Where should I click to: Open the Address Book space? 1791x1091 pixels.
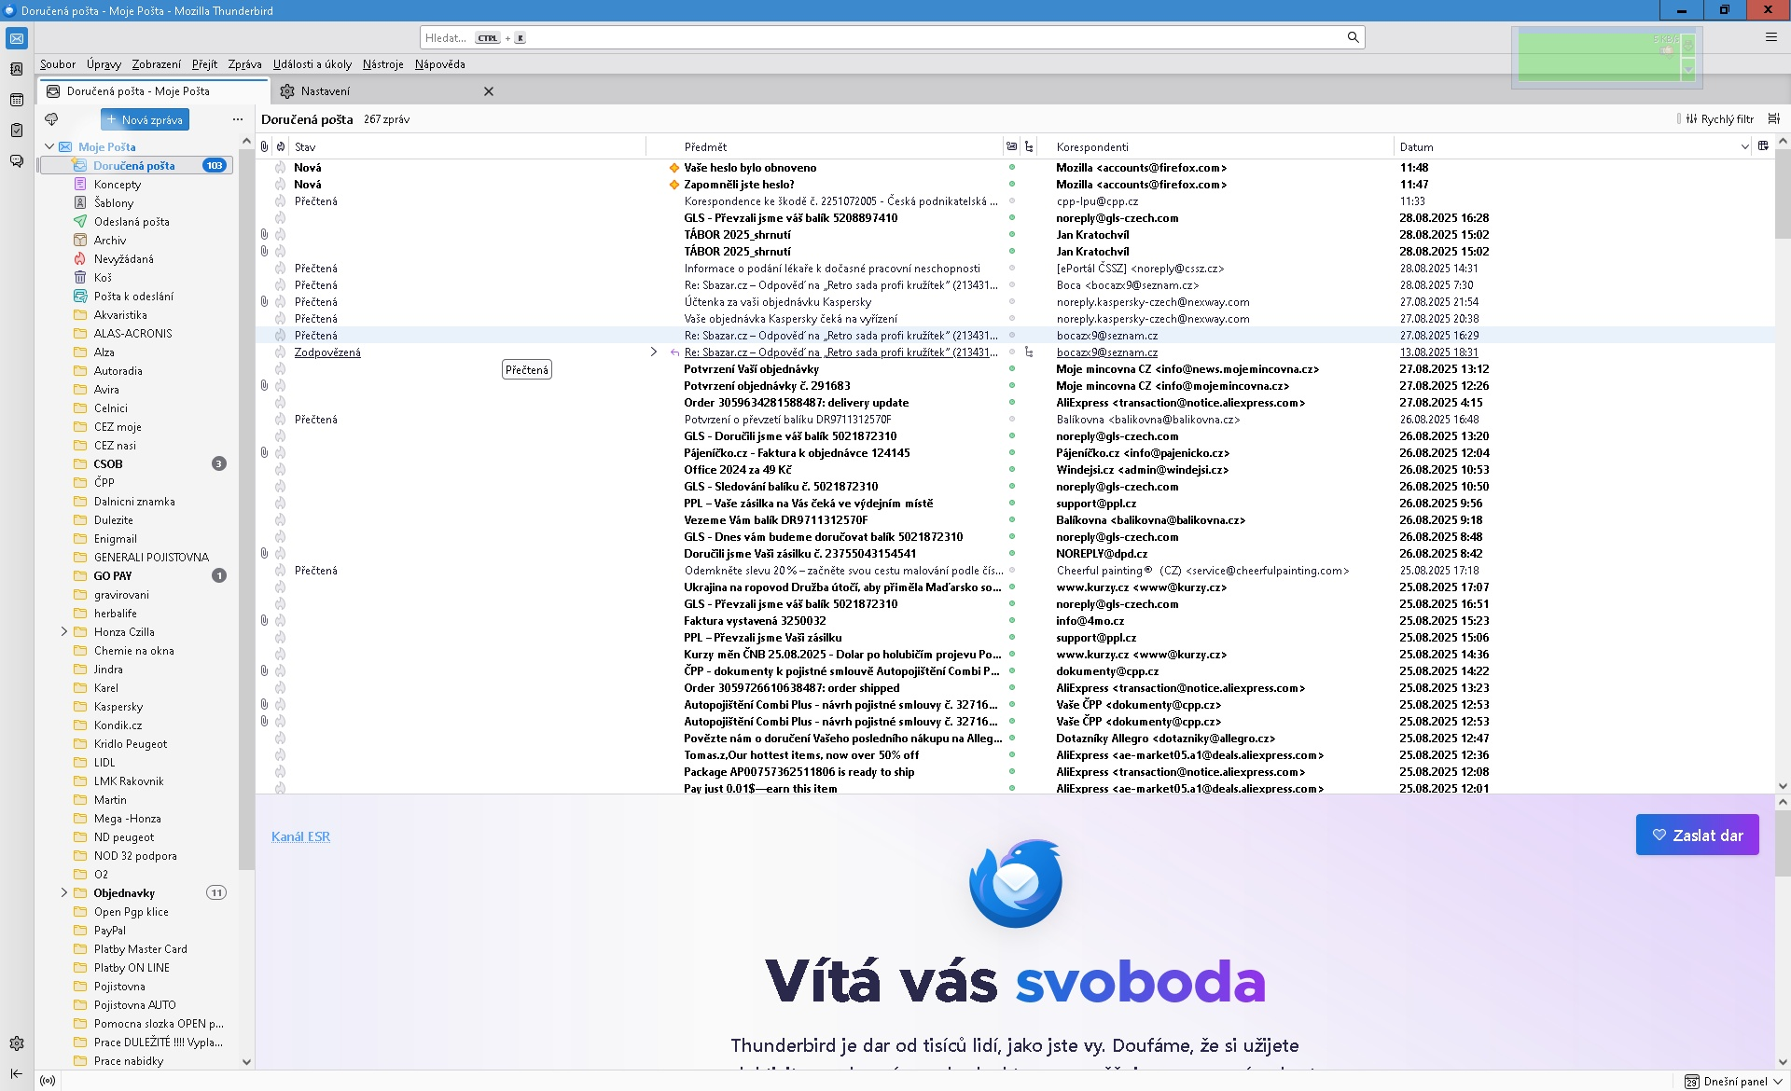click(16, 69)
